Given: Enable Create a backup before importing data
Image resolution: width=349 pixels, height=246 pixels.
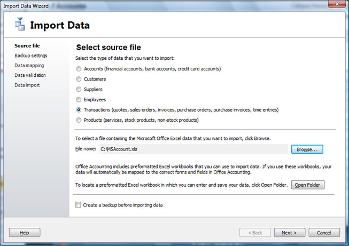Looking at the screenshot, I should click(78, 205).
